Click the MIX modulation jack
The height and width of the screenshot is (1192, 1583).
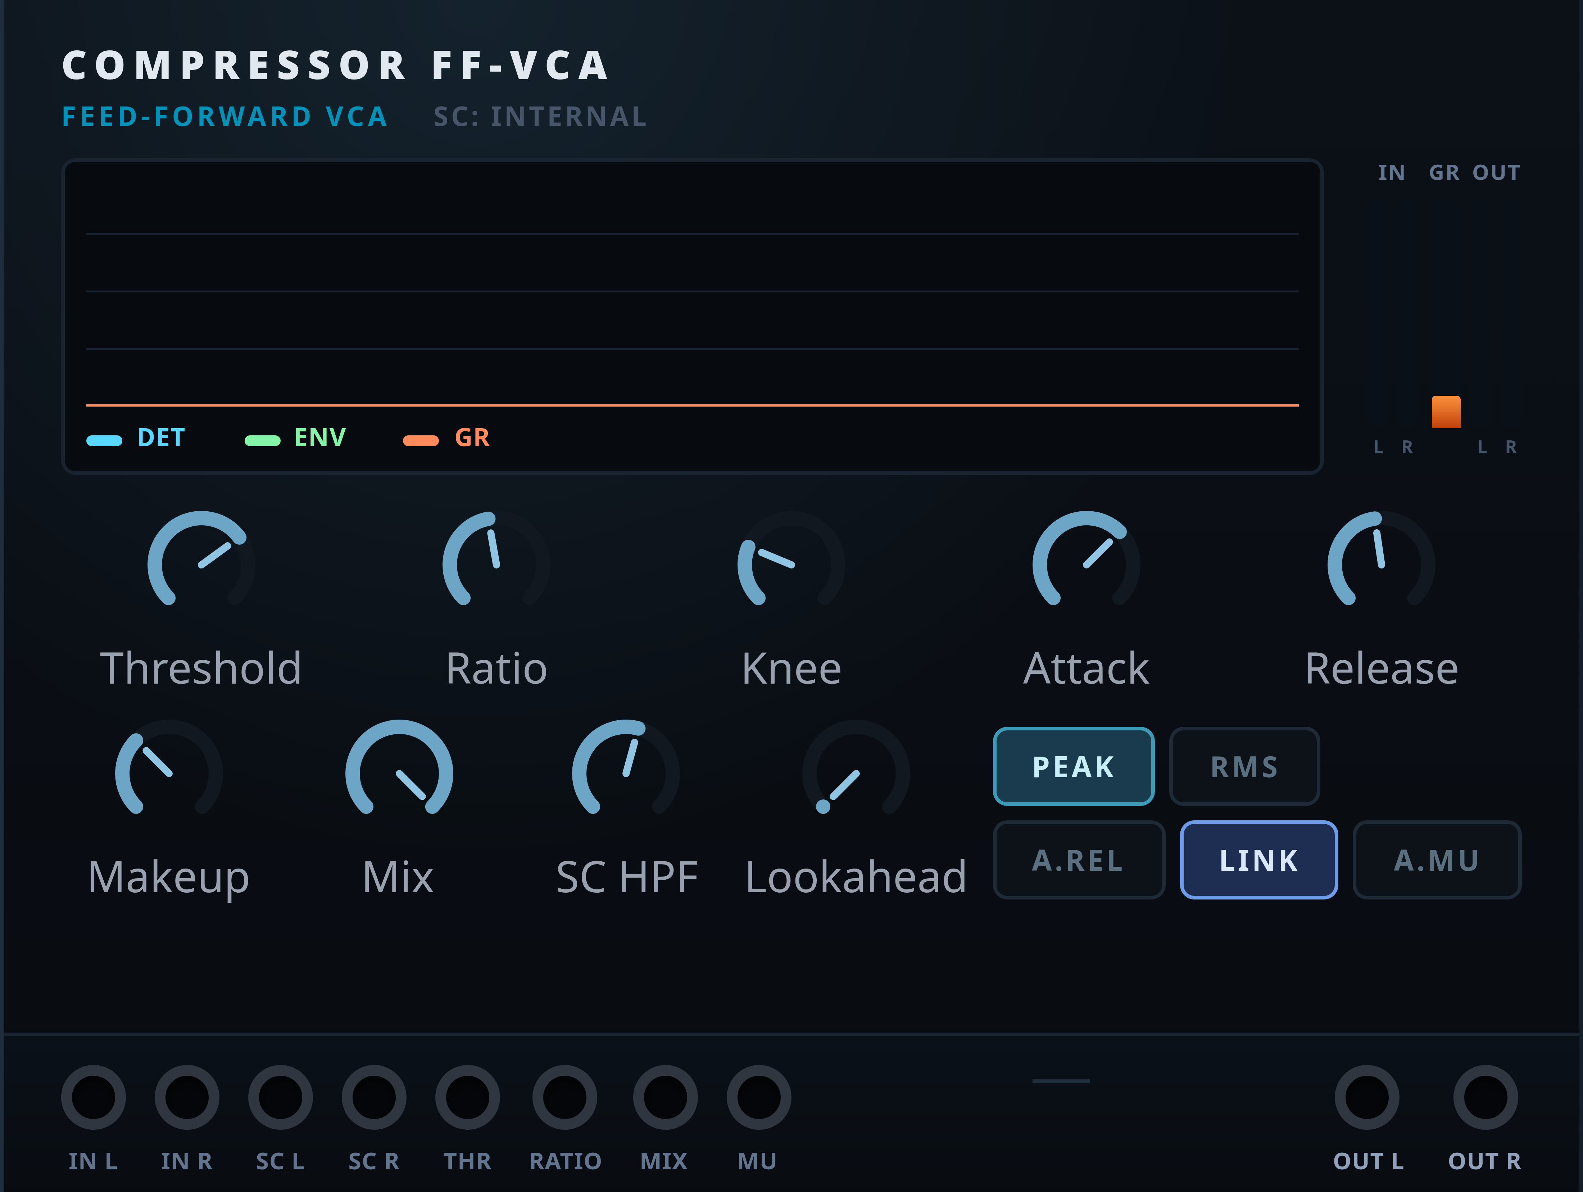665,1097
